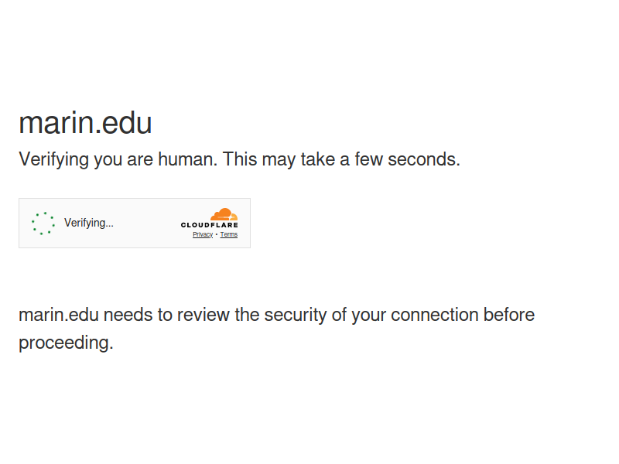619x464 pixels.
Task: Click the word "proceeding." on the last line
Action: point(66,343)
